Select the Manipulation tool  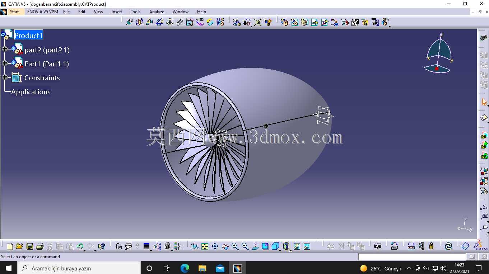coord(237,22)
